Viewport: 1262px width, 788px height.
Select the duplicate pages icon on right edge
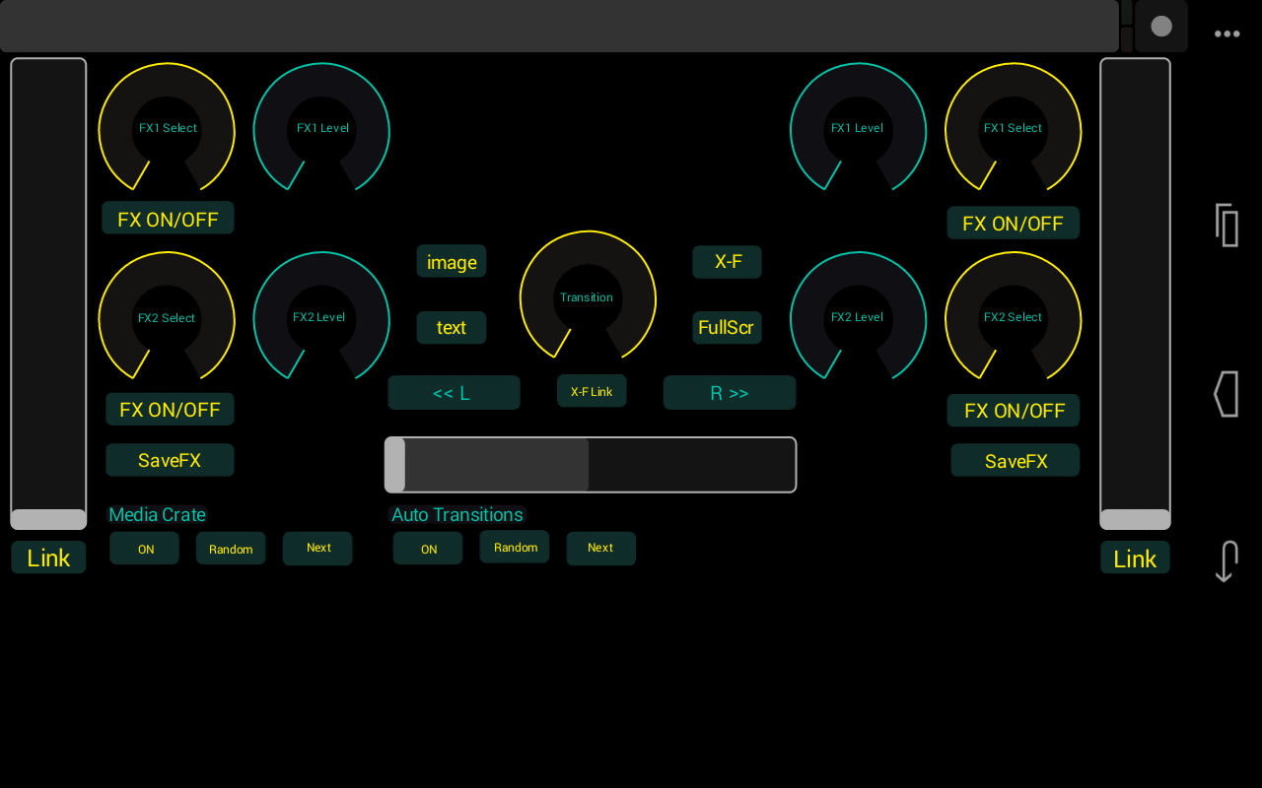coord(1226,225)
